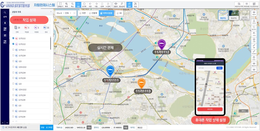The height and width of the screenshot is (131, 260).
Task: Click the 초기화 reset icon
Action: pos(84,5)
